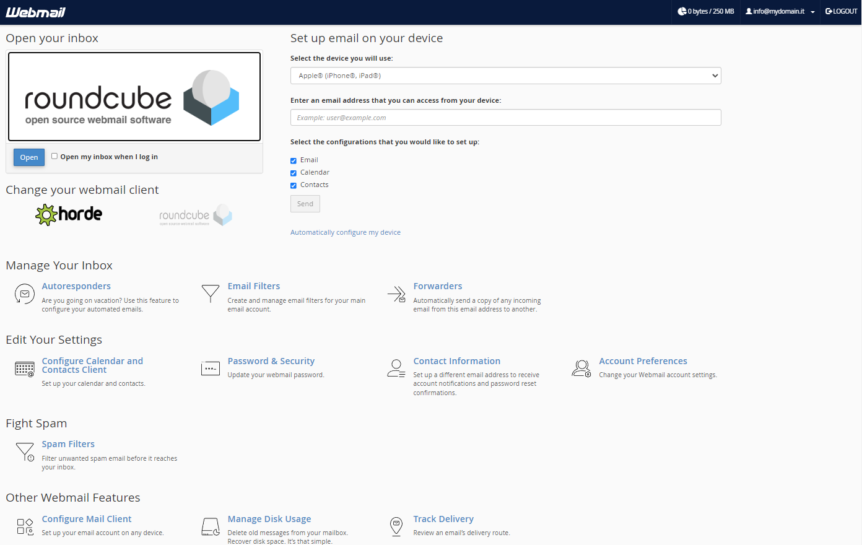Log out using the LOGOUT header item
Viewport: 862px width, 545px height.
[841, 11]
